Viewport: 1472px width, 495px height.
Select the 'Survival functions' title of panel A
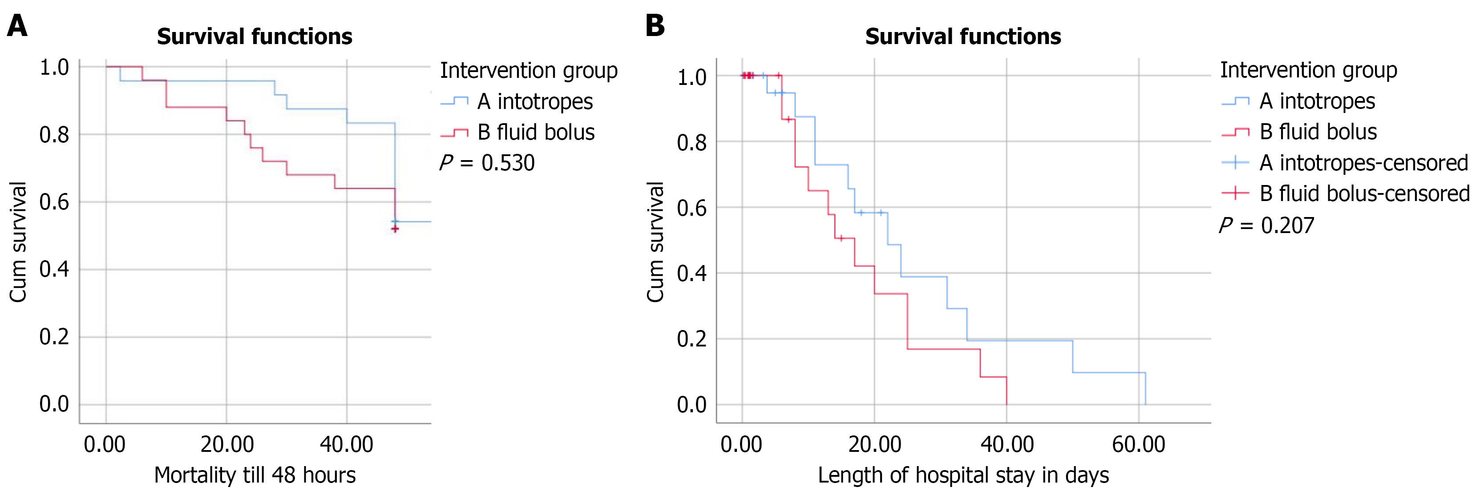[254, 36]
